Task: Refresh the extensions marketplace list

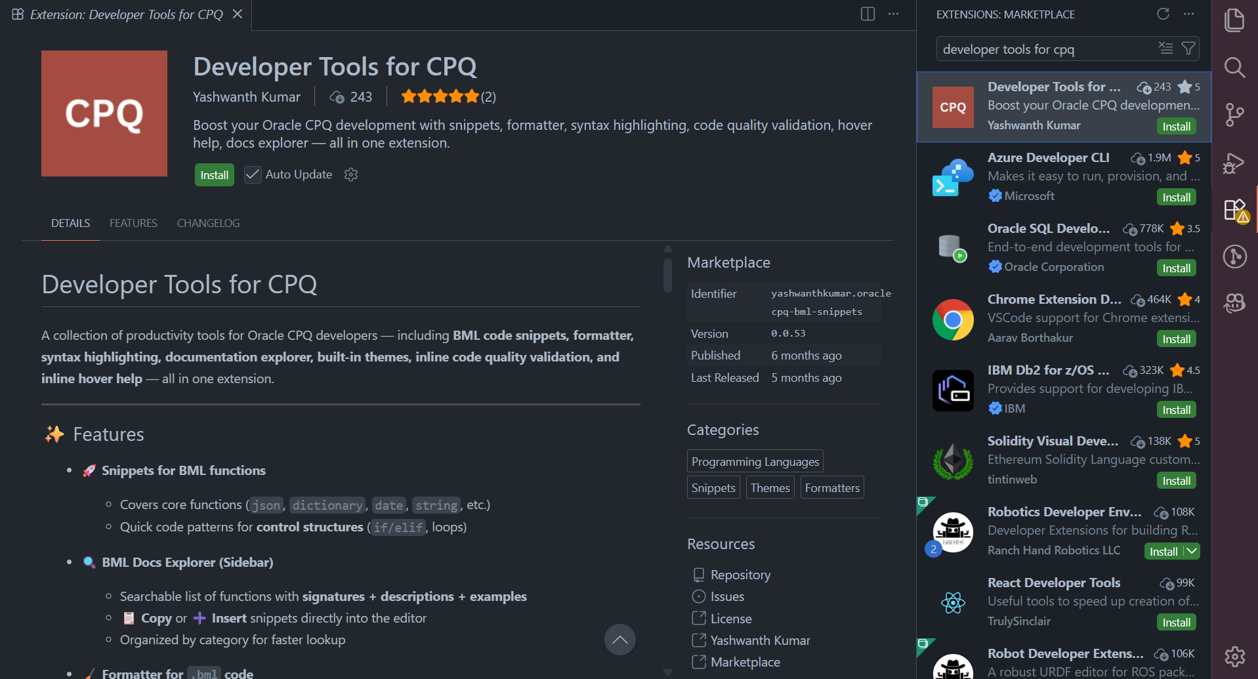Action: click(x=1163, y=14)
